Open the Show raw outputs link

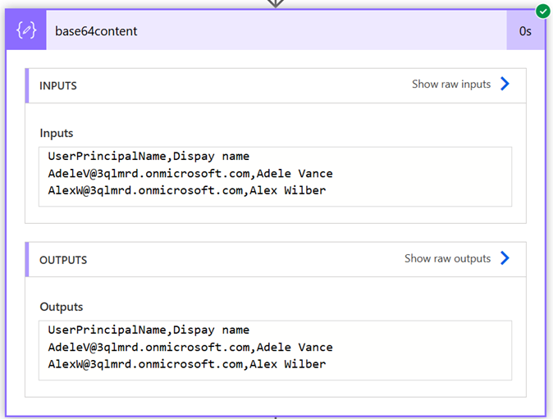point(447,258)
